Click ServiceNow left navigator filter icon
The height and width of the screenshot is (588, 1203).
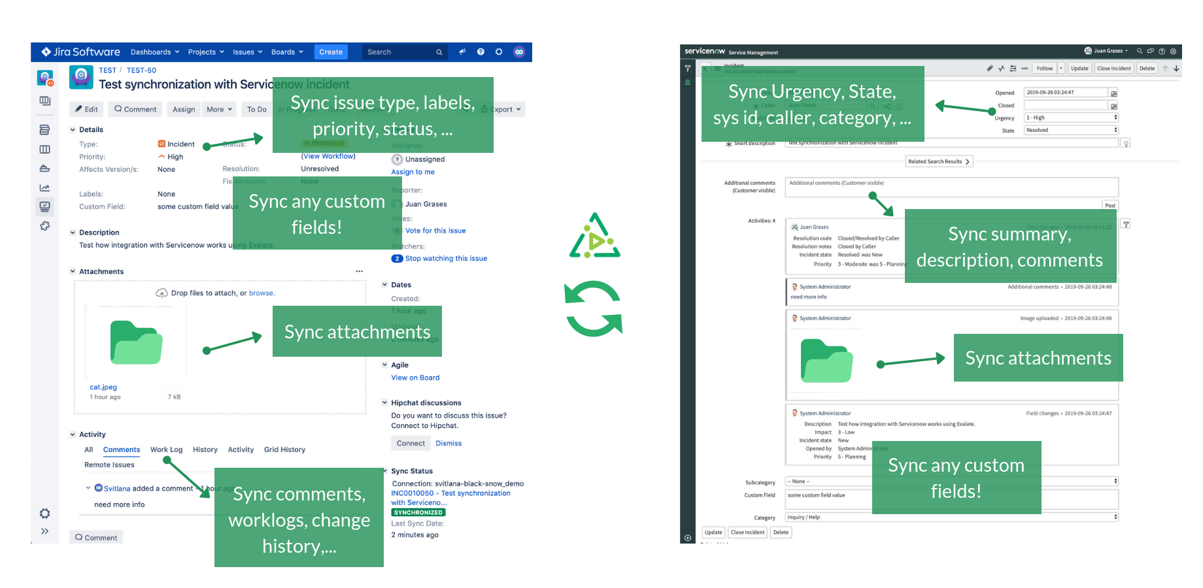(687, 69)
